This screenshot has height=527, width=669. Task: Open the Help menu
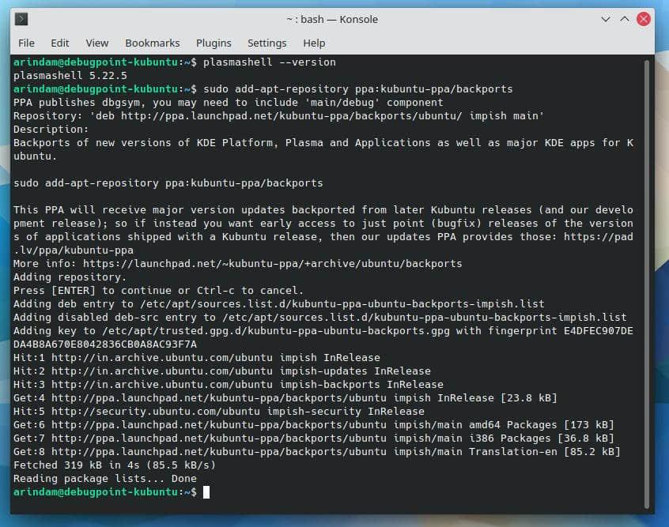[x=314, y=43]
